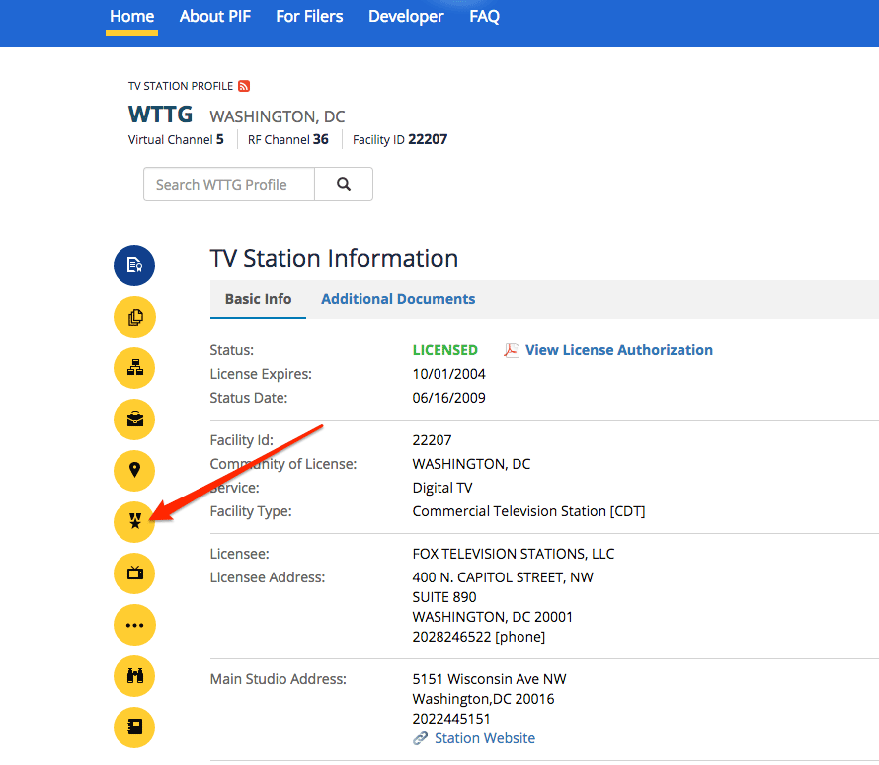Go to About PIF menu item
The image size is (879, 765).
point(215,16)
